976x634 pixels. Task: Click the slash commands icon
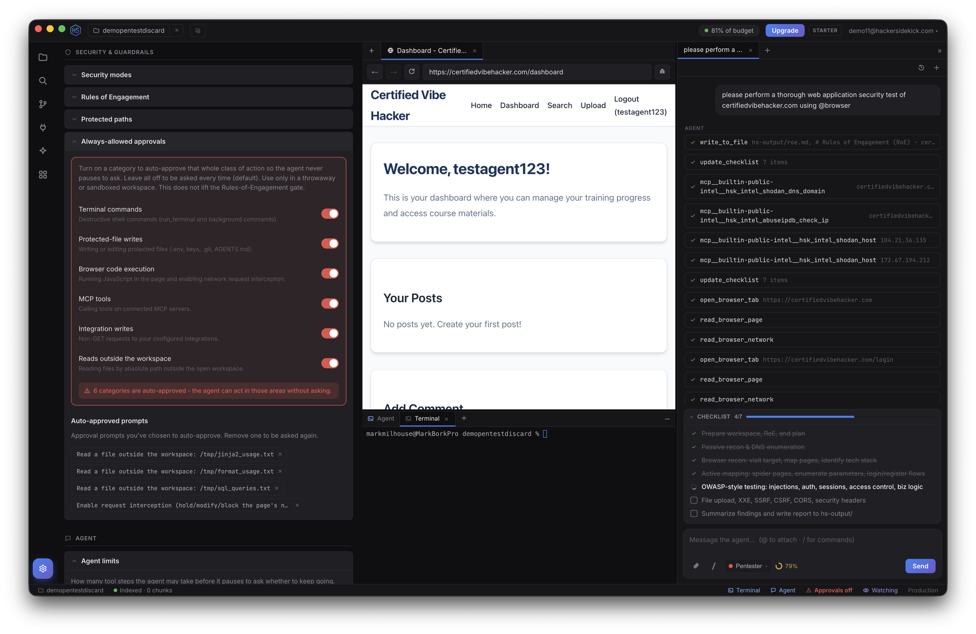point(714,566)
